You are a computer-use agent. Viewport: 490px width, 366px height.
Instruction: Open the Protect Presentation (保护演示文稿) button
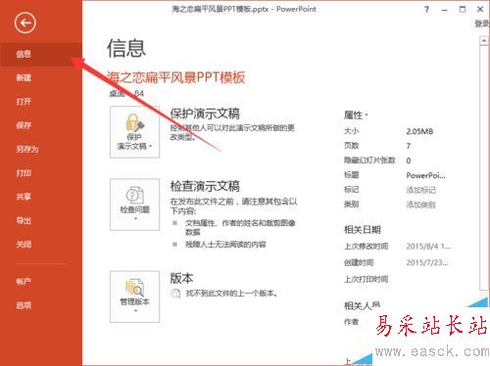click(134, 132)
